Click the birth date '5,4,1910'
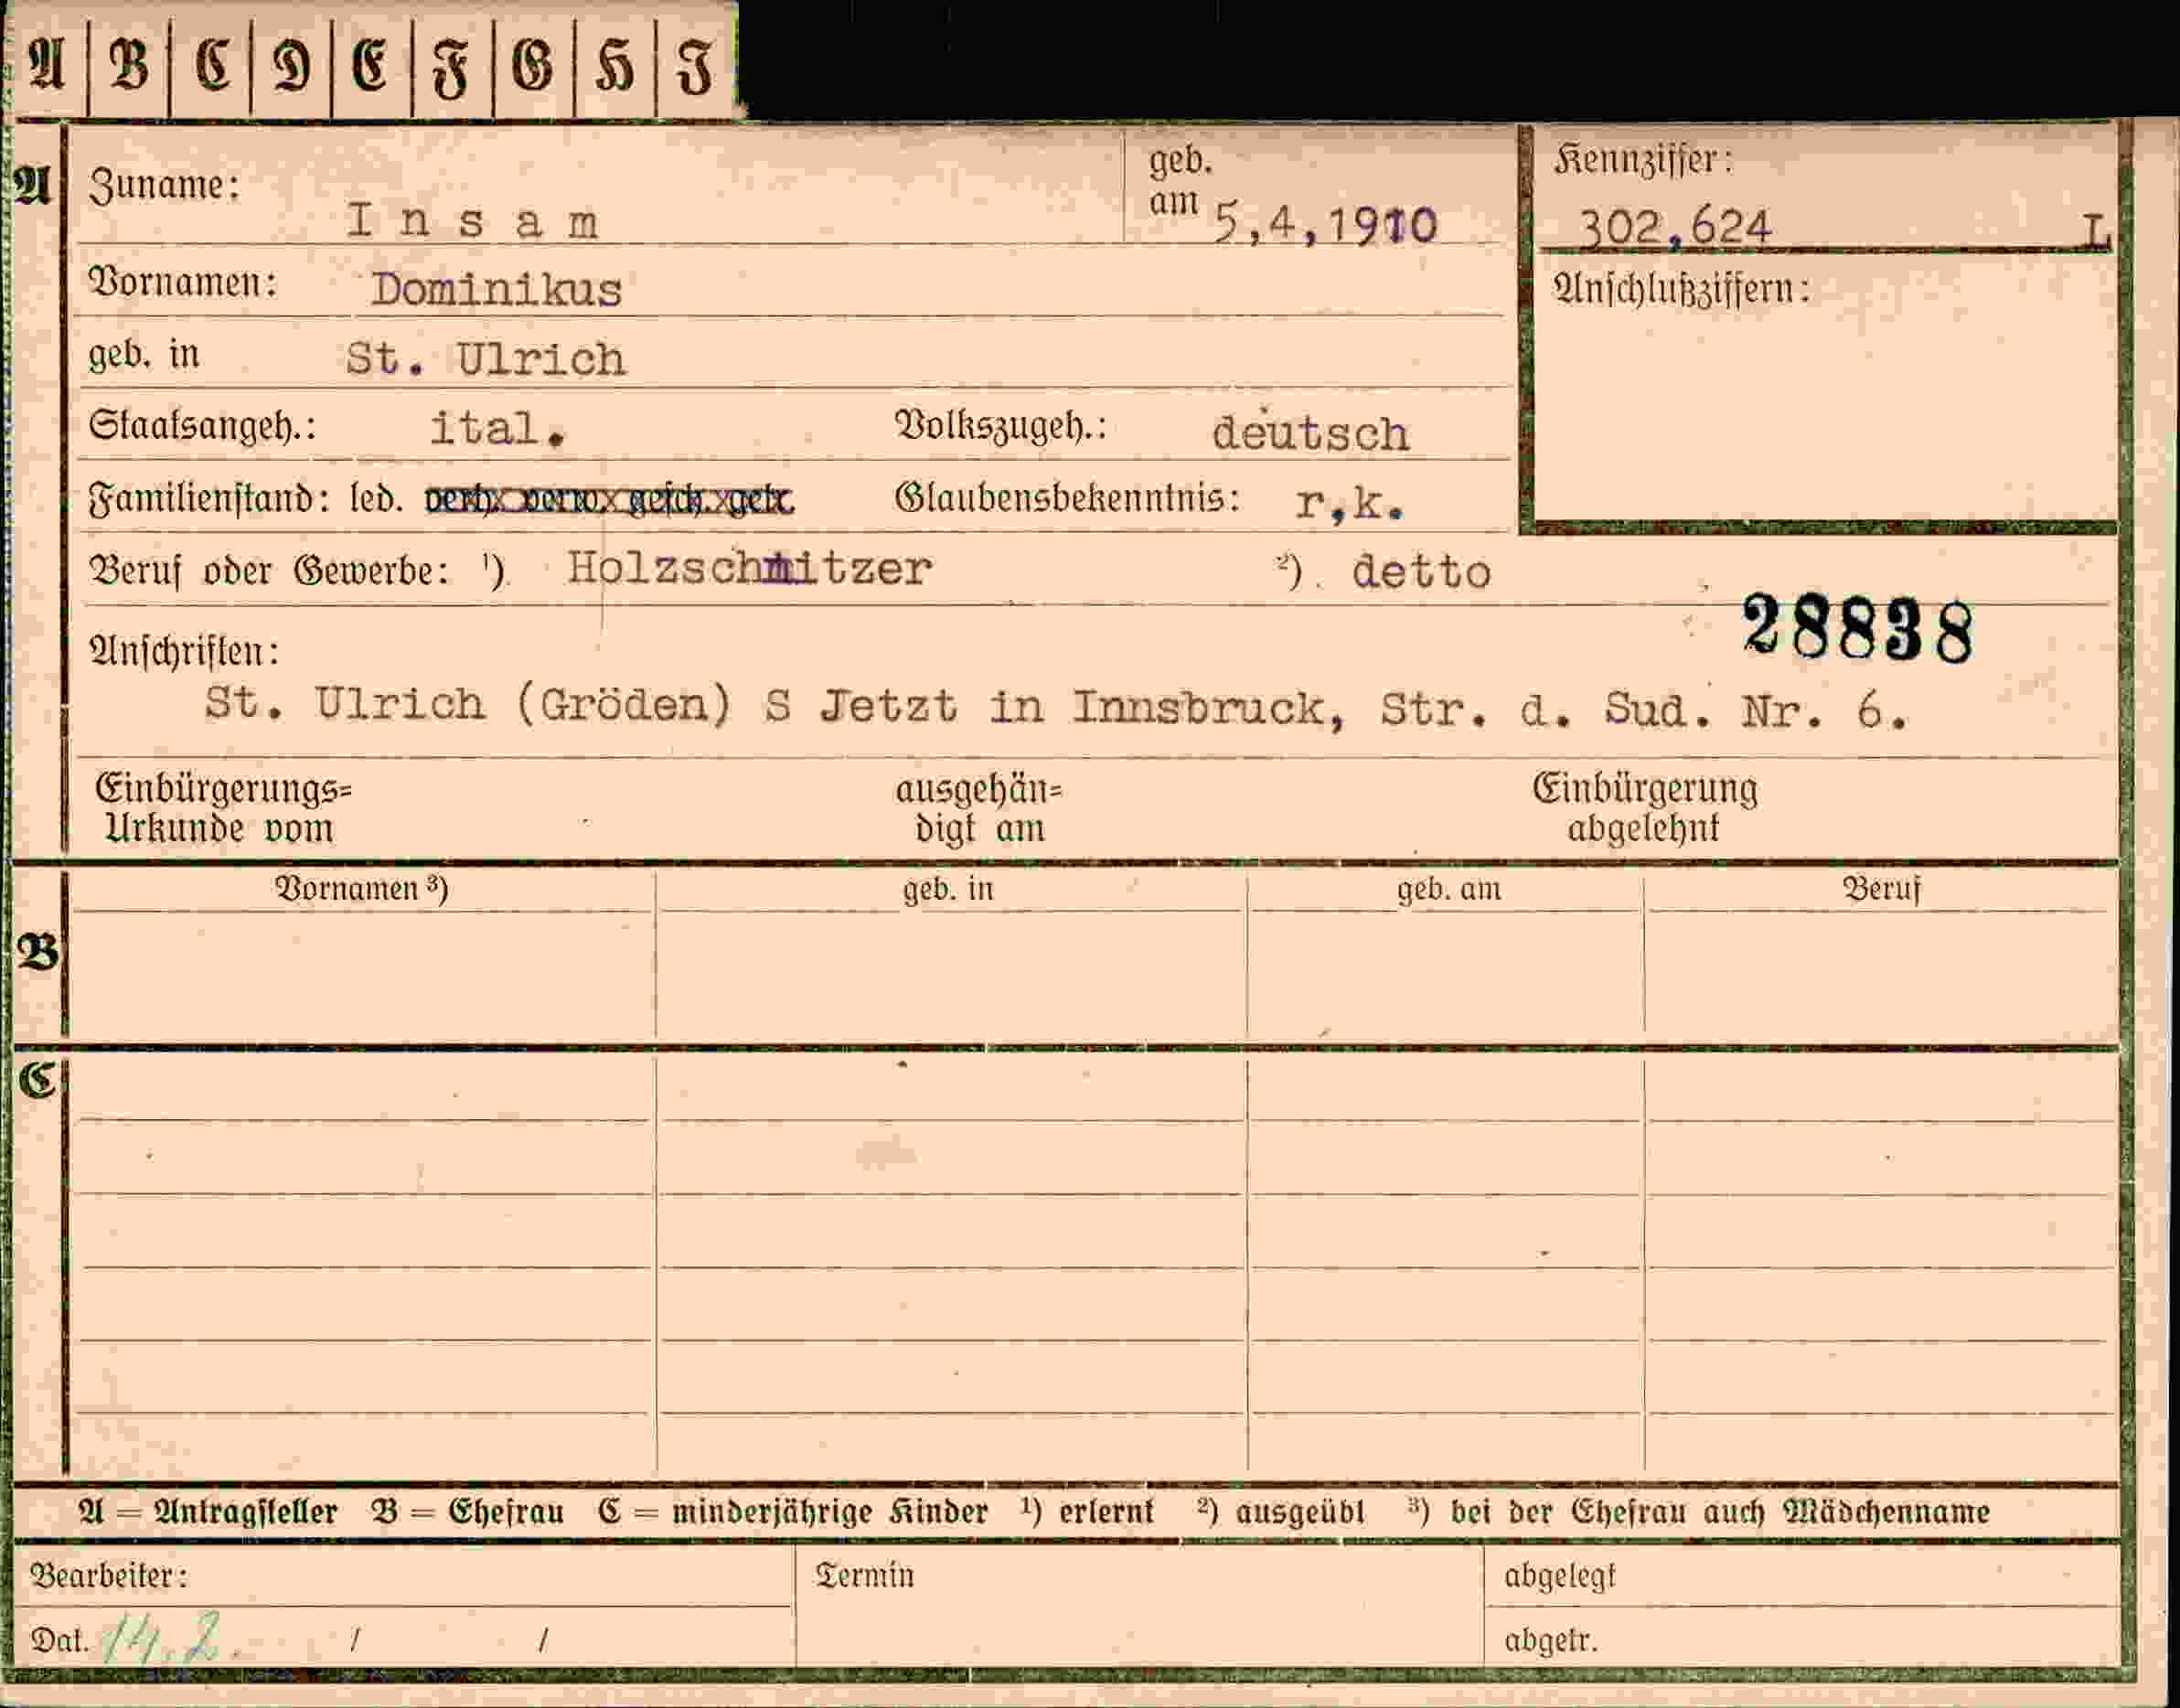 click(x=1325, y=224)
